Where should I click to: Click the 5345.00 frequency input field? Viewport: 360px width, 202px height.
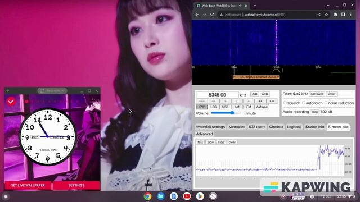coord(217,95)
